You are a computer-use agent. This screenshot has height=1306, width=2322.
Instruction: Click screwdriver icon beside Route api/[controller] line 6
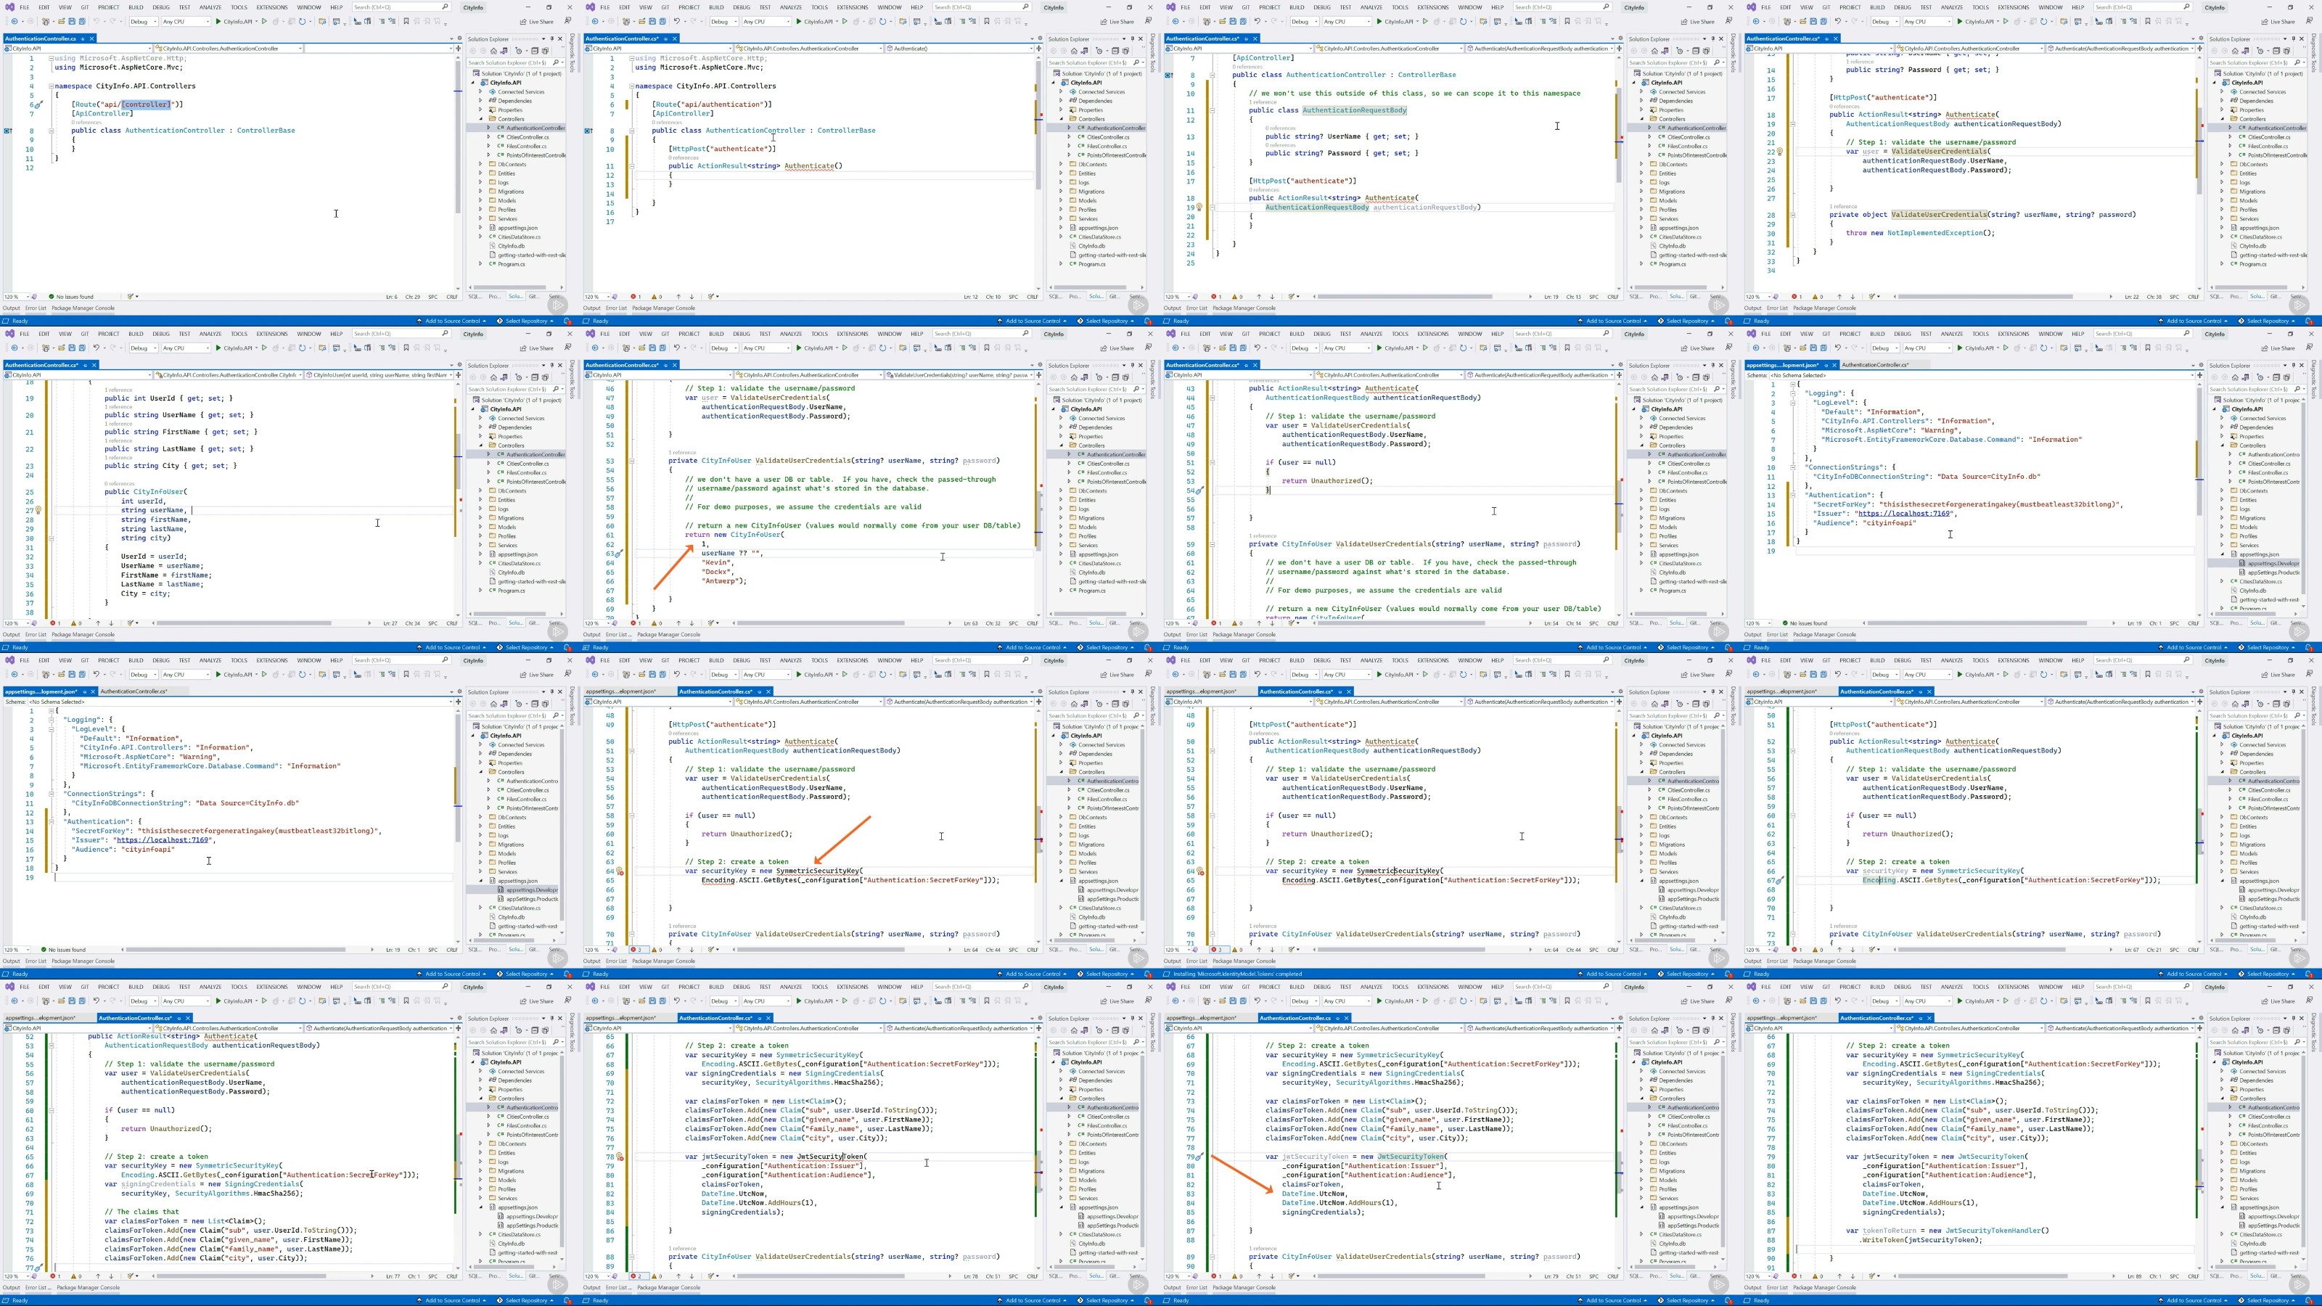coord(38,104)
